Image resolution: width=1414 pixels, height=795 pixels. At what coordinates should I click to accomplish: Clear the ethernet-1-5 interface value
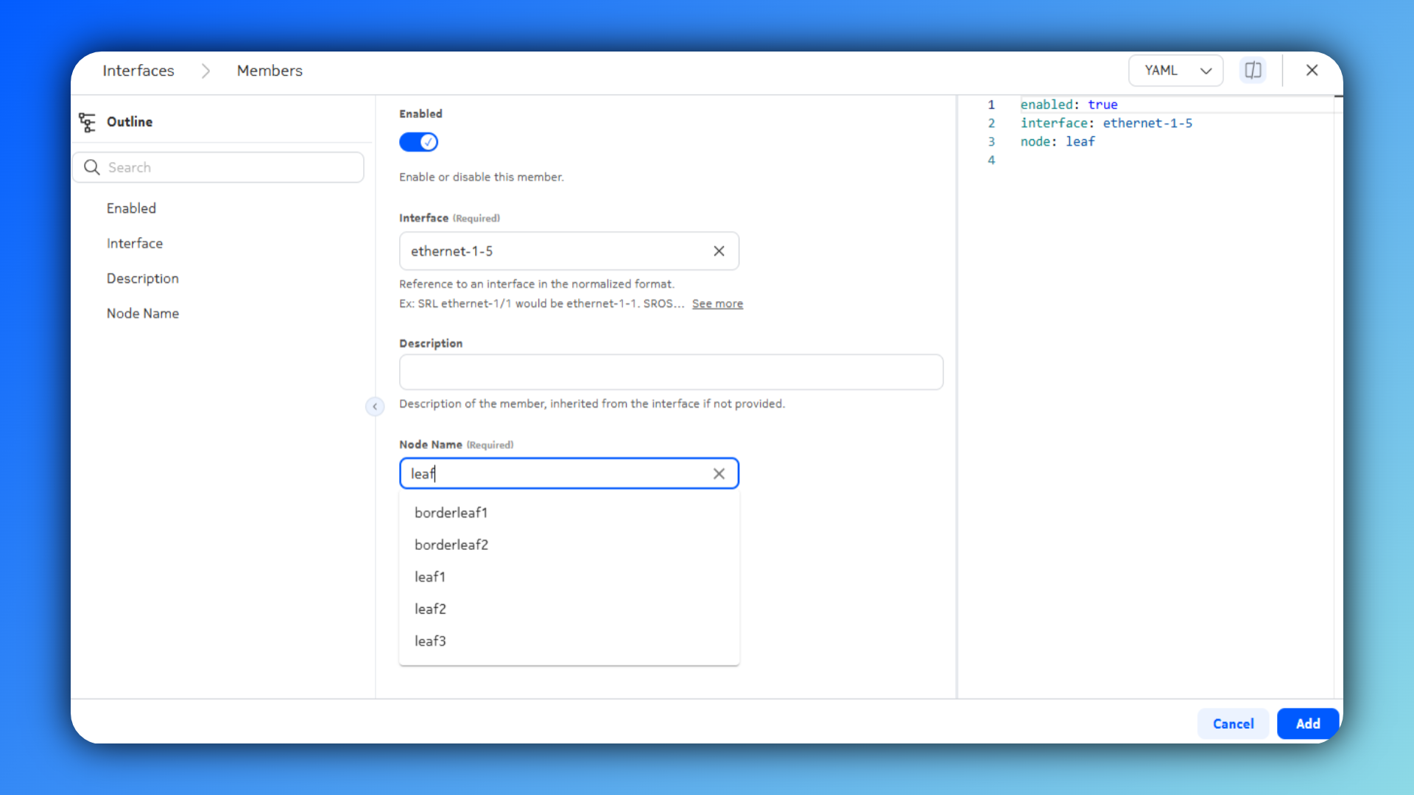pyautogui.click(x=719, y=251)
